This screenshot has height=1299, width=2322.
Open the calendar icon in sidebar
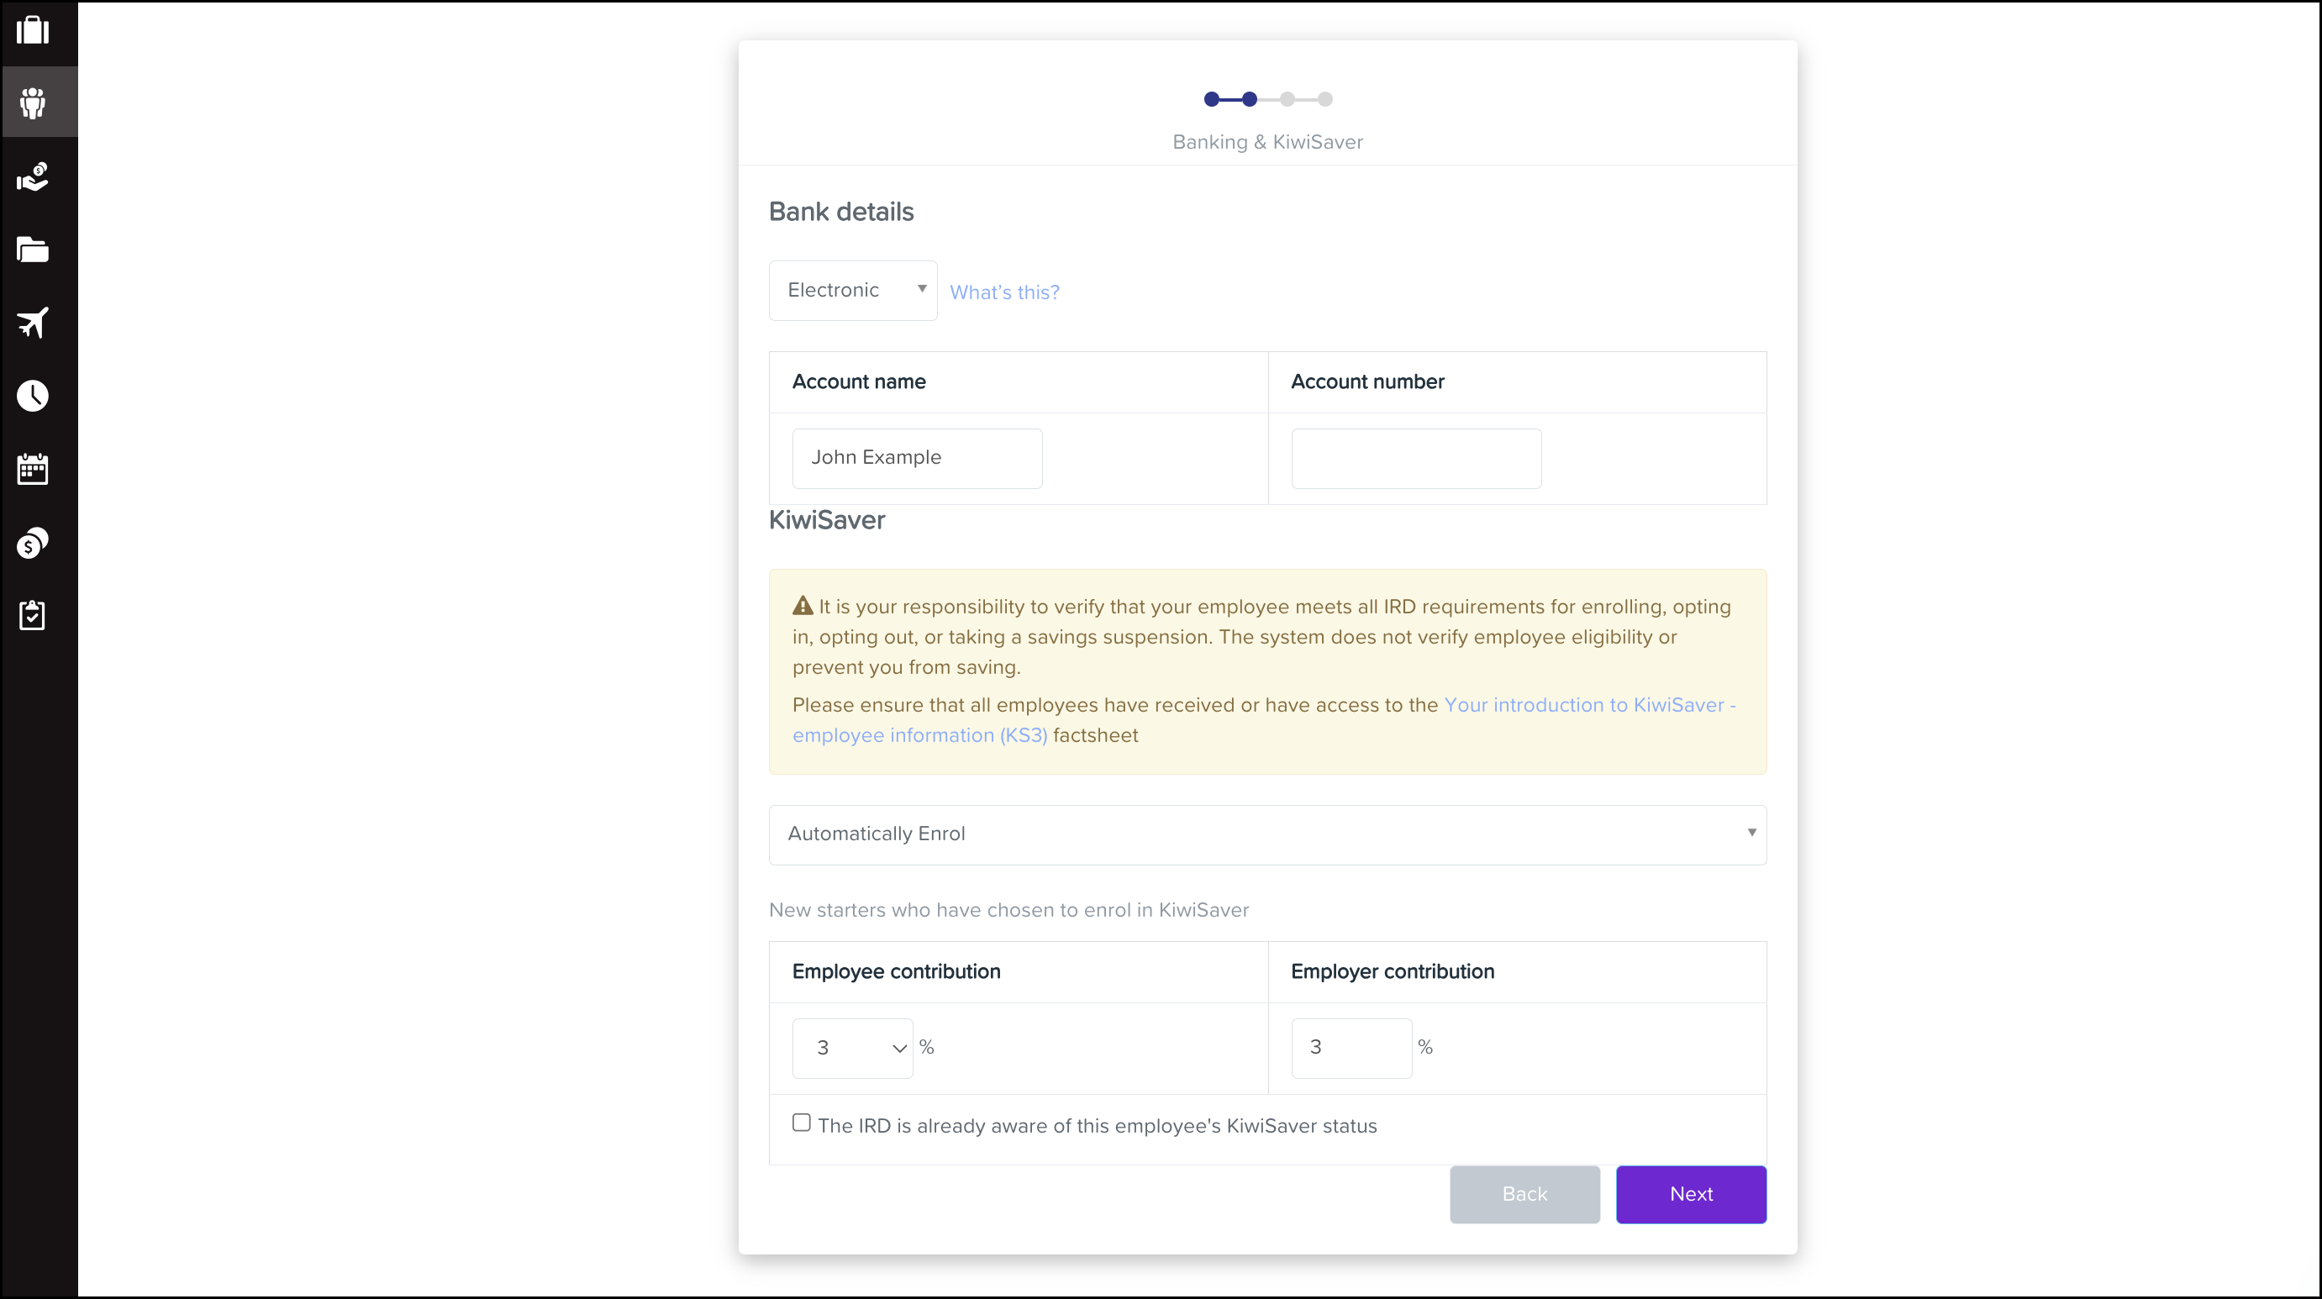(34, 469)
